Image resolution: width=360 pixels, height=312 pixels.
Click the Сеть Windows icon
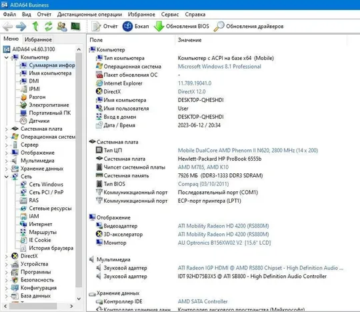pos(23,185)
